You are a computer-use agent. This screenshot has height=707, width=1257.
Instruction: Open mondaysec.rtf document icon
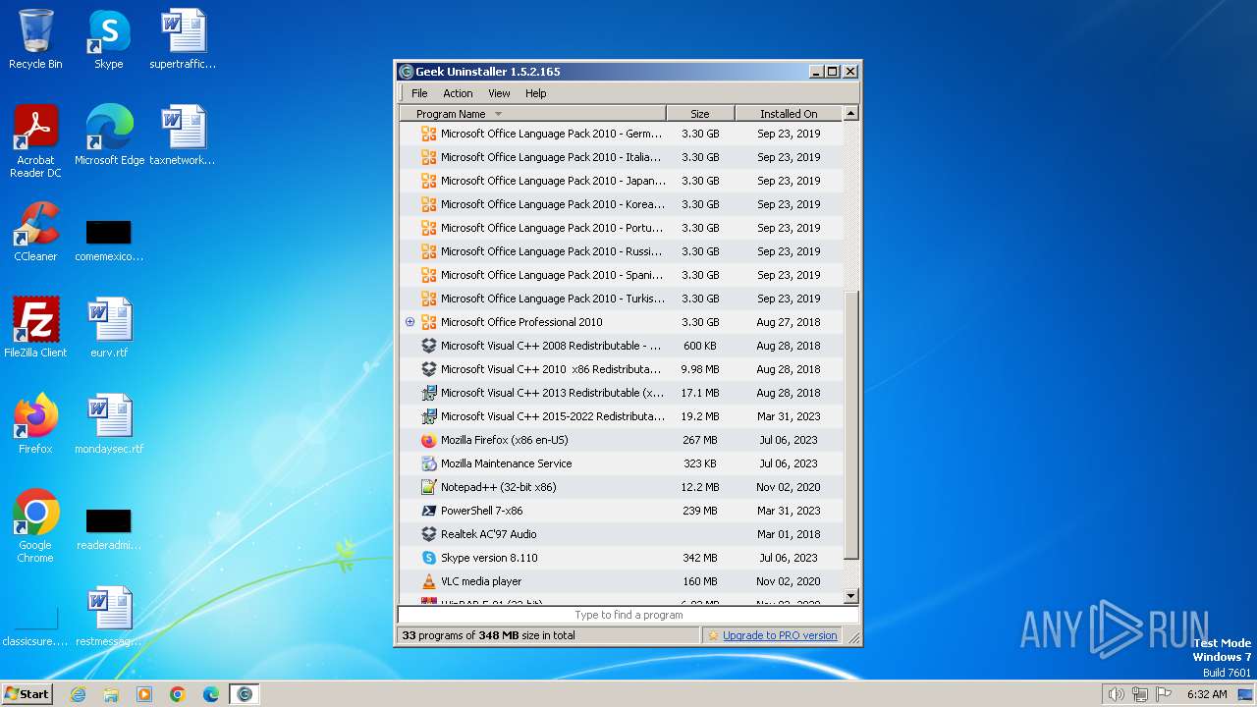click(109, 424)
